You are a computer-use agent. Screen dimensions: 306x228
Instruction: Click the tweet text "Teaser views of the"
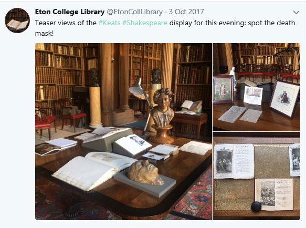coord(66,23)
